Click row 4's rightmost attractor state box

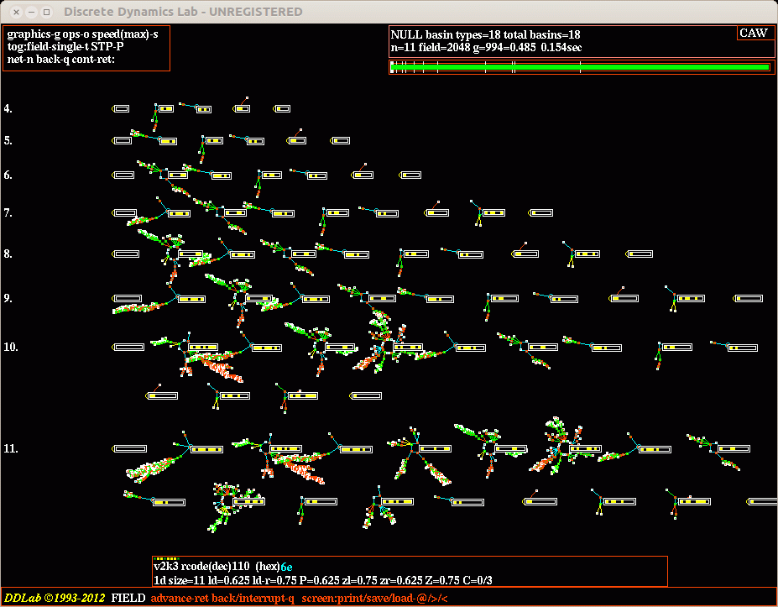click(282, 108)
